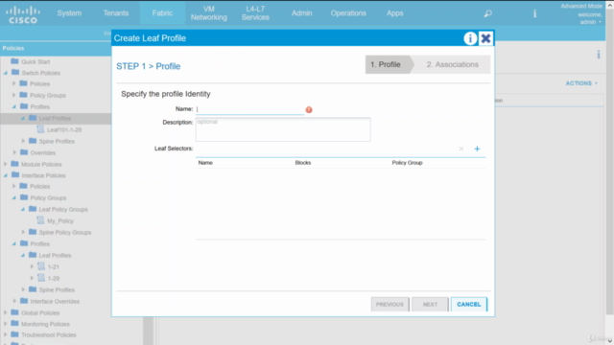Open the Apps menu
Screen dimensions: 614x345
pyautogui.click(x=394, y=13)
